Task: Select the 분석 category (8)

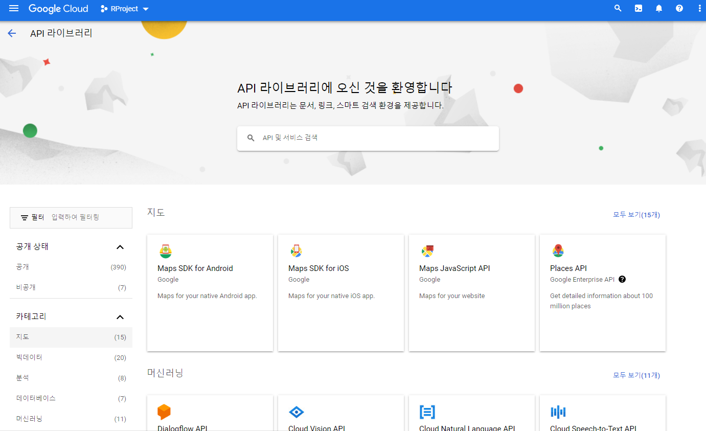Action: [71, 378]
